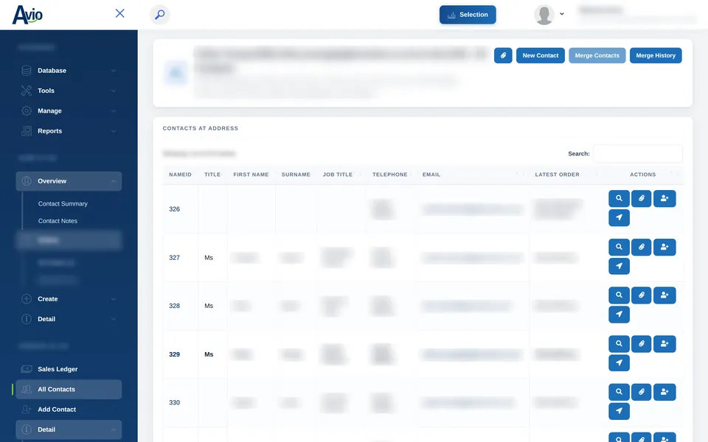The image size is (708, 442).
Task: Focus the contacts Search field
Action: (637, 154)
